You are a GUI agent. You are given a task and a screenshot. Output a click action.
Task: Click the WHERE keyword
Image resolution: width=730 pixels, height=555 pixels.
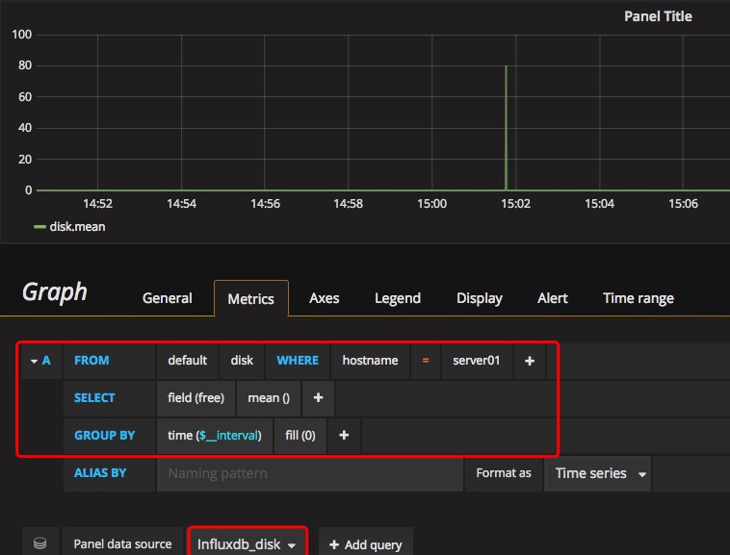298,361
